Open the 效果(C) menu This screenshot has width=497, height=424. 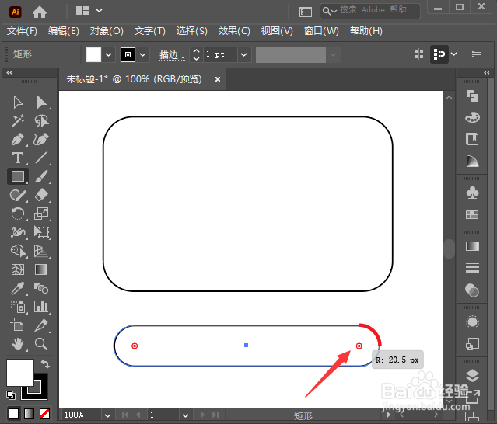tap(234, 31)
